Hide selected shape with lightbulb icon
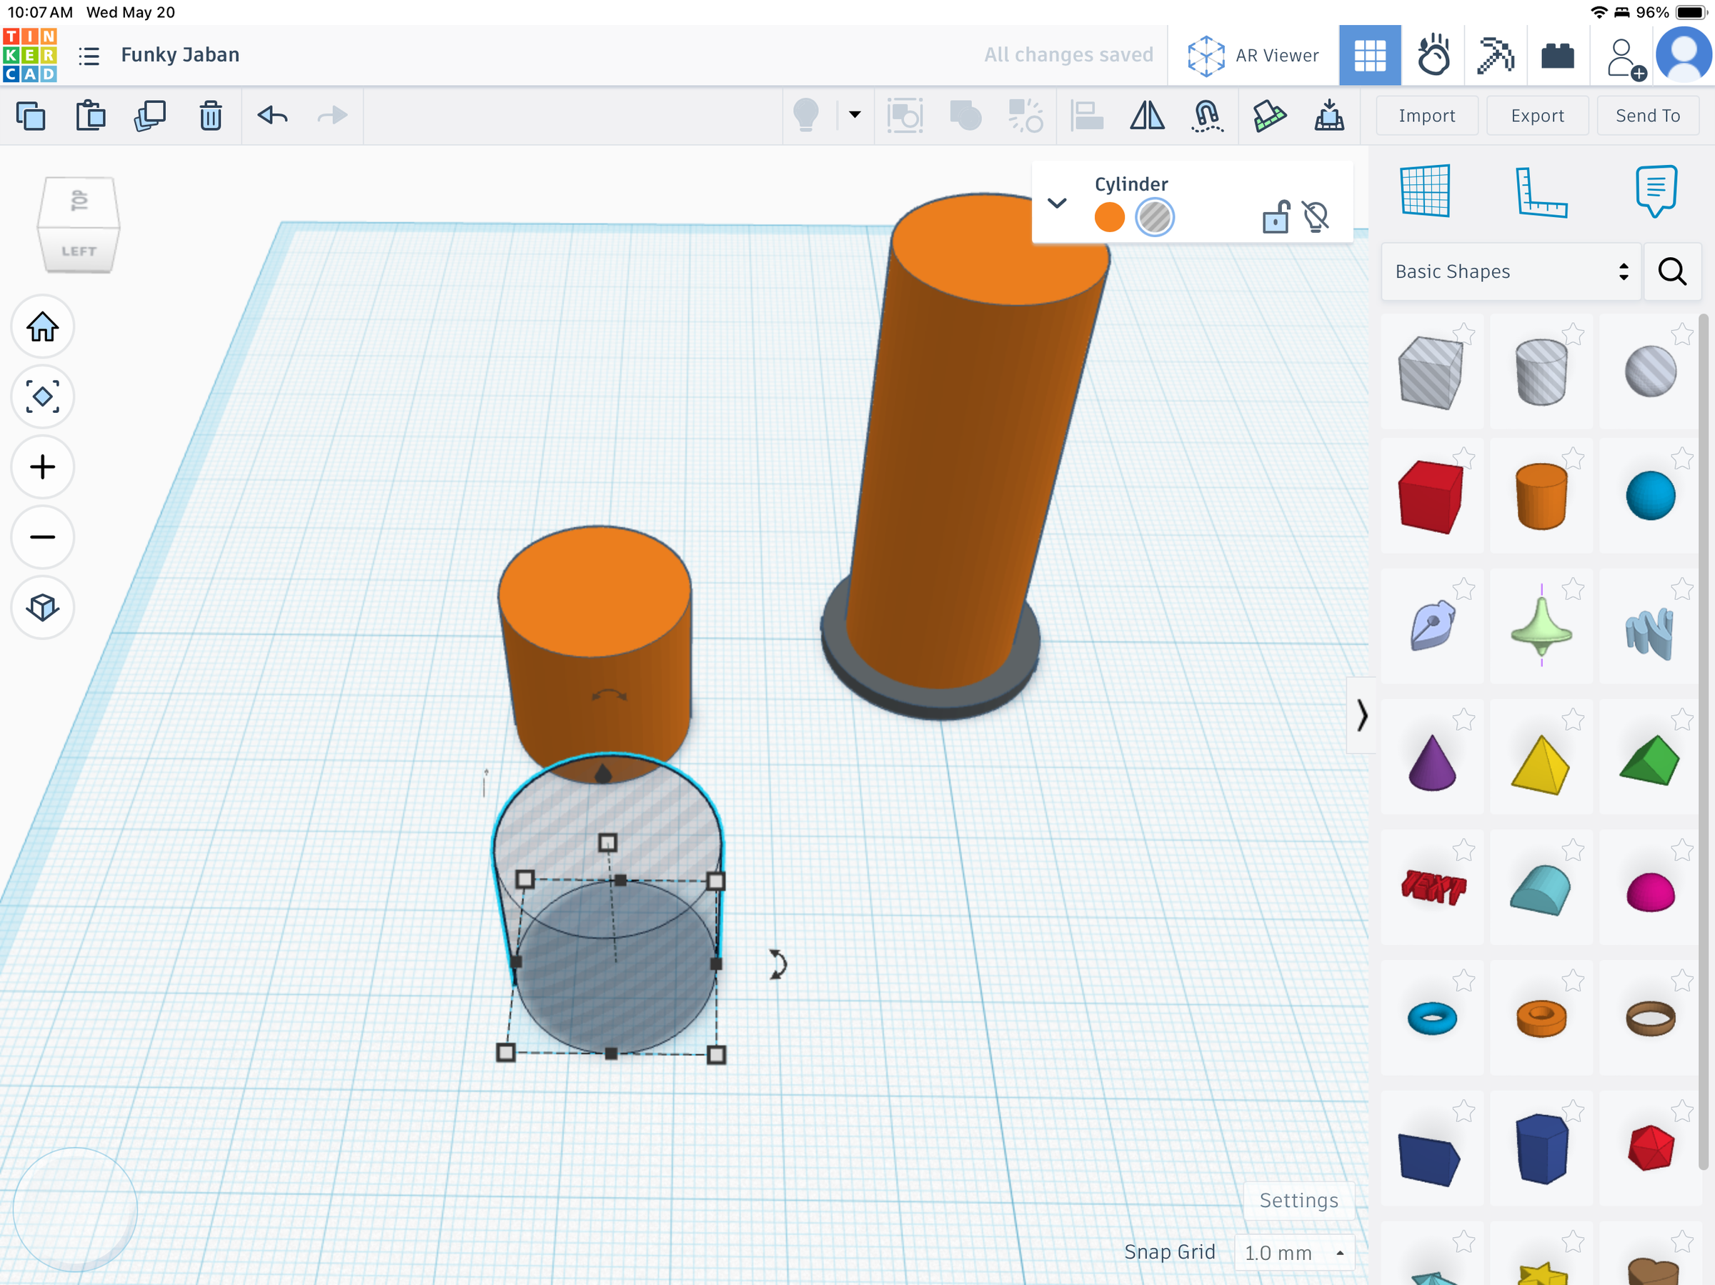 [x=1316, y=217]
